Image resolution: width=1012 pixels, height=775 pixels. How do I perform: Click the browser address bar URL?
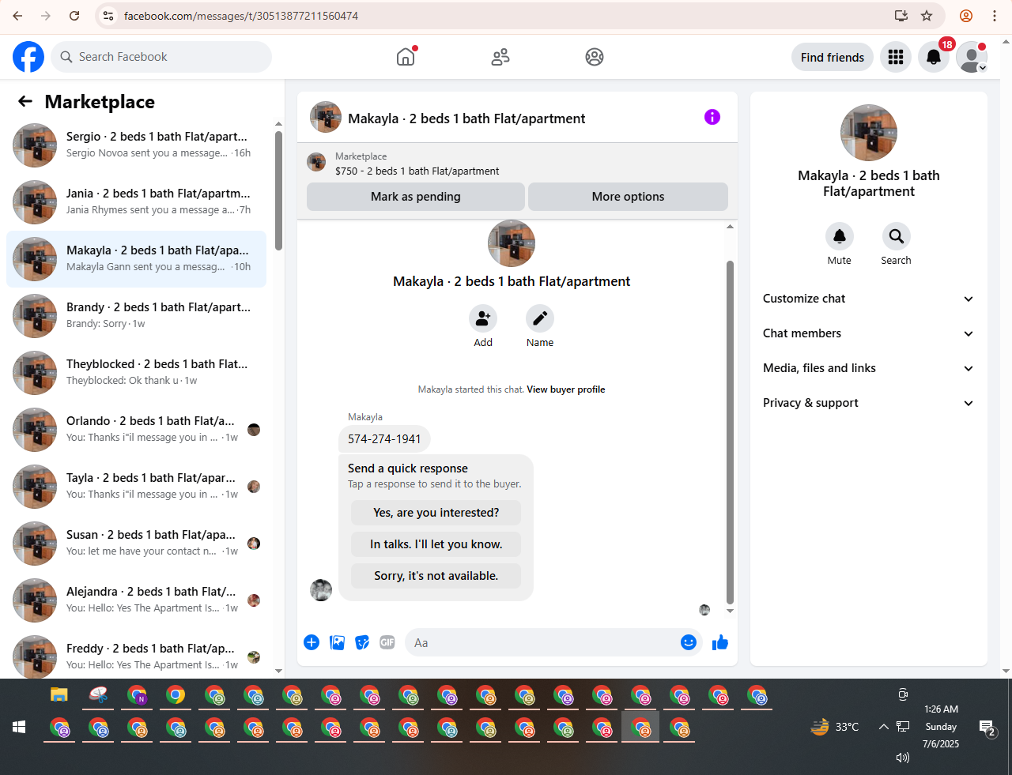pyautogui.click(x=241, y=16)
